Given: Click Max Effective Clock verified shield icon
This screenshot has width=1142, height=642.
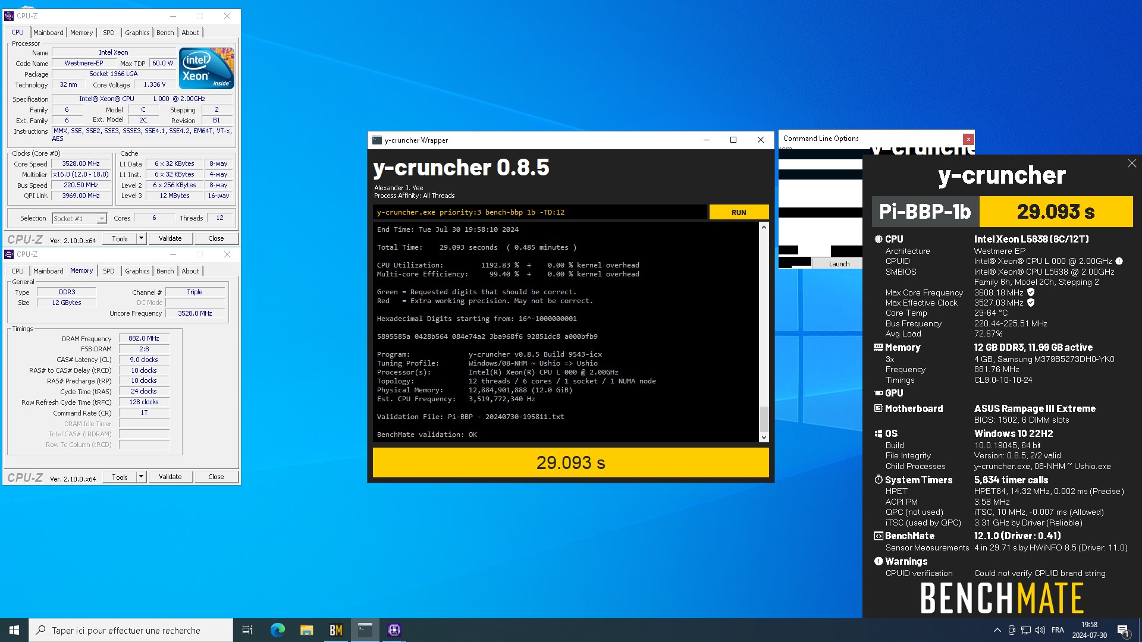Looking at the screenshot, I should click(1031, 303).
